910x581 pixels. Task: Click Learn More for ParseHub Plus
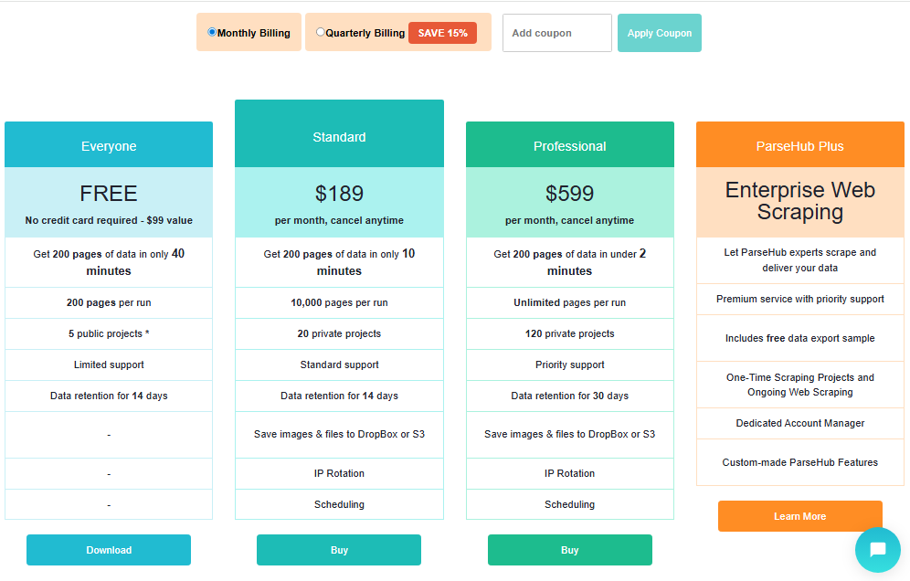click(799, 516)
